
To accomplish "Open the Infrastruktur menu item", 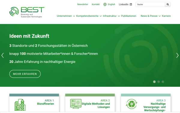I will 109,16.
